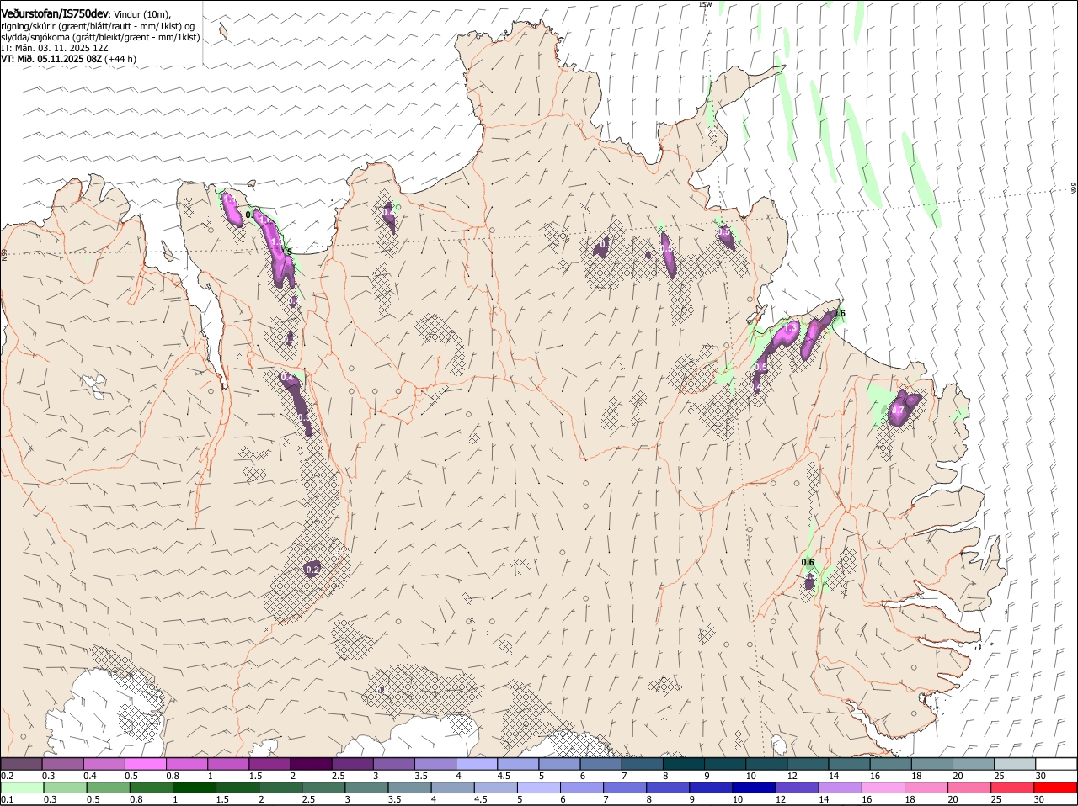Pick lower legend light blue swatch between 5 and 6
Image resolution: width=1078 pixels, height=806 pixels.
click(x=539, y=787)
